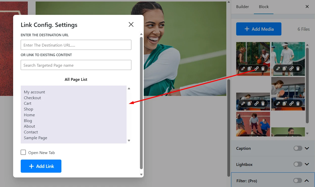Switch to the Builder tab
315x187 pixels.
(242, 7)
